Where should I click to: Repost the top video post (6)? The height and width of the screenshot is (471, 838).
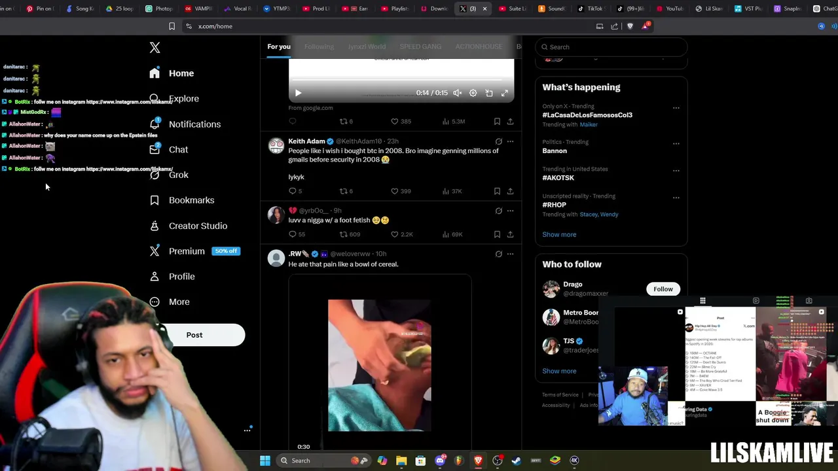[346, 122]
